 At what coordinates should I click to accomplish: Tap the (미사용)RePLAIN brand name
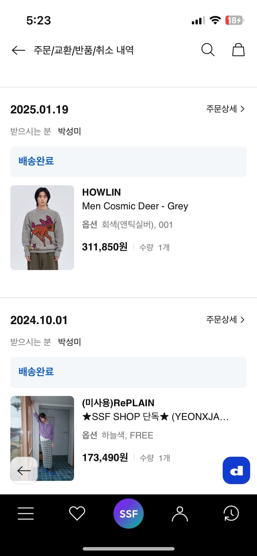(x=118, y=403)
